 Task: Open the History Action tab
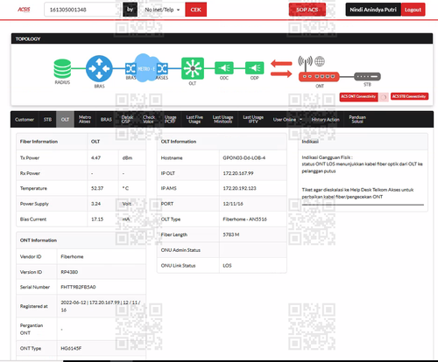point(325,120)
